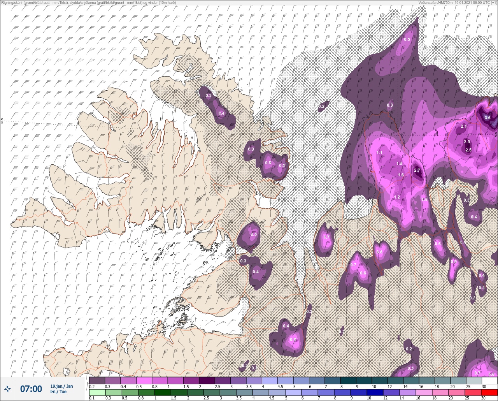Click the weekday text 'Þri./ Tue'
Screen dimensions: 498x401
point(58,392)
